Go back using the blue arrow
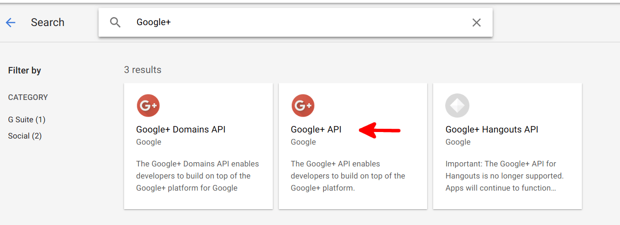The height and width of the screenshot is (225, 620). pos(11,22)
